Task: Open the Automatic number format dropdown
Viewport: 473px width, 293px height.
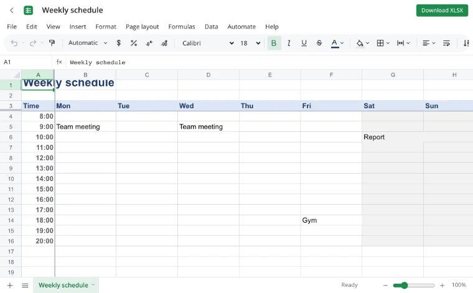Action: click(88, 43)
